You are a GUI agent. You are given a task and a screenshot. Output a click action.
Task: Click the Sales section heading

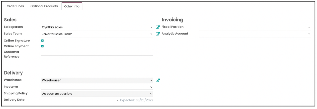(10, 20)
